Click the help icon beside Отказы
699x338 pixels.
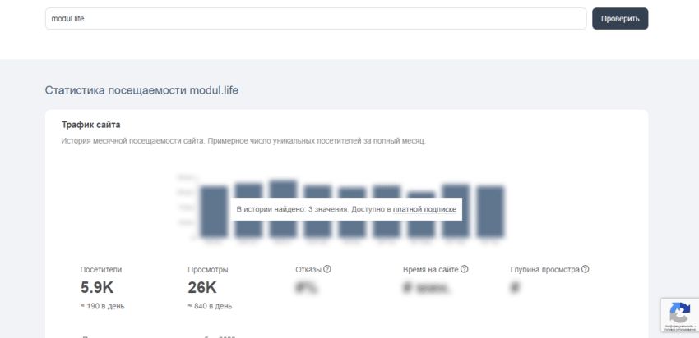tap(327, 269)
